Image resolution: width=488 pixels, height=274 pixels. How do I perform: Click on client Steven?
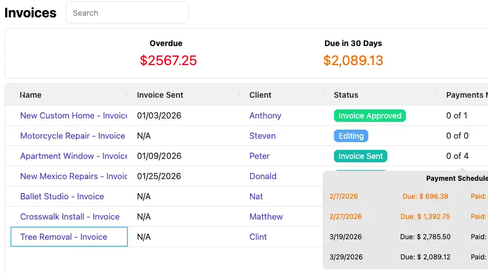(263, 136)
